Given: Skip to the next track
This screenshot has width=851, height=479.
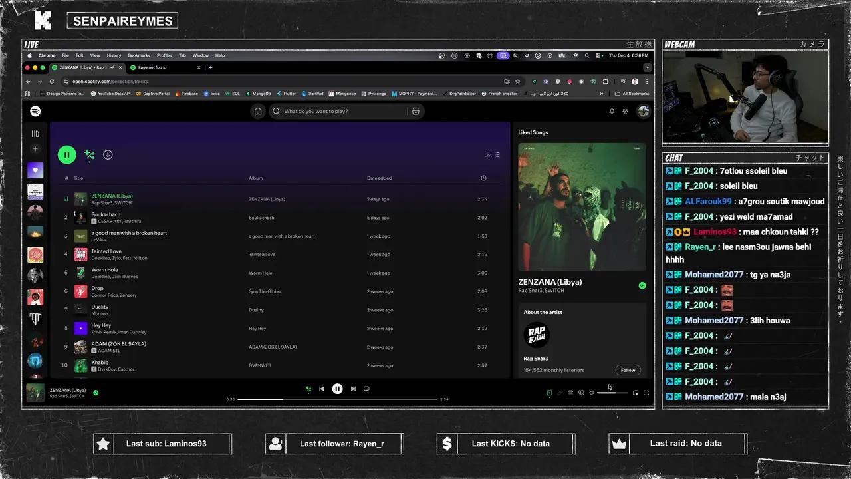Looking at the screenshot, I should (353, 389).
